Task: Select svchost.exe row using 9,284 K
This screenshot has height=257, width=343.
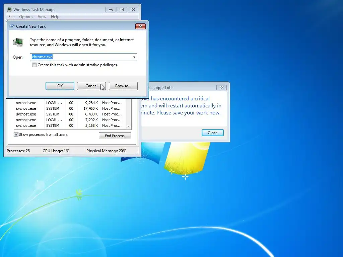Action: [70, 103]
